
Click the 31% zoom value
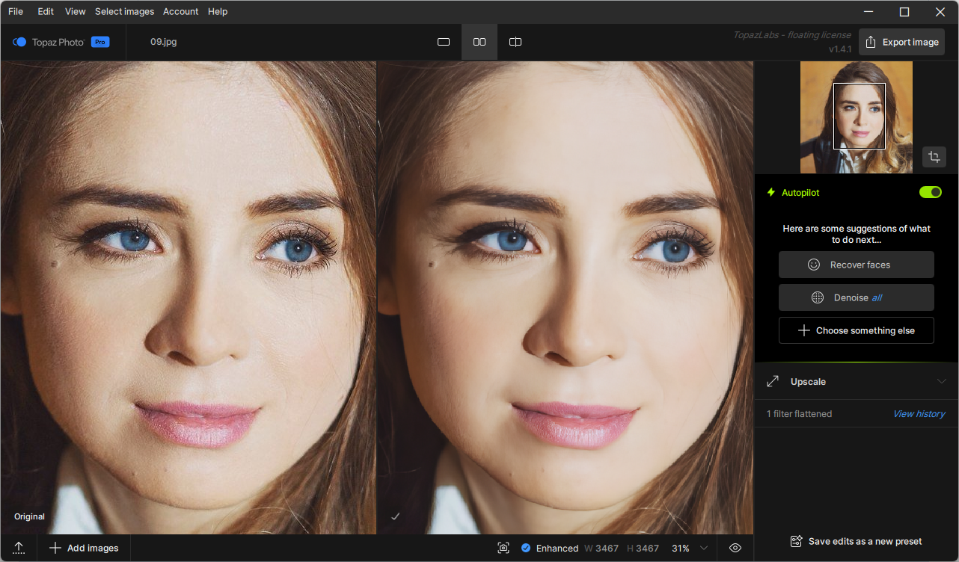(681, 549)
